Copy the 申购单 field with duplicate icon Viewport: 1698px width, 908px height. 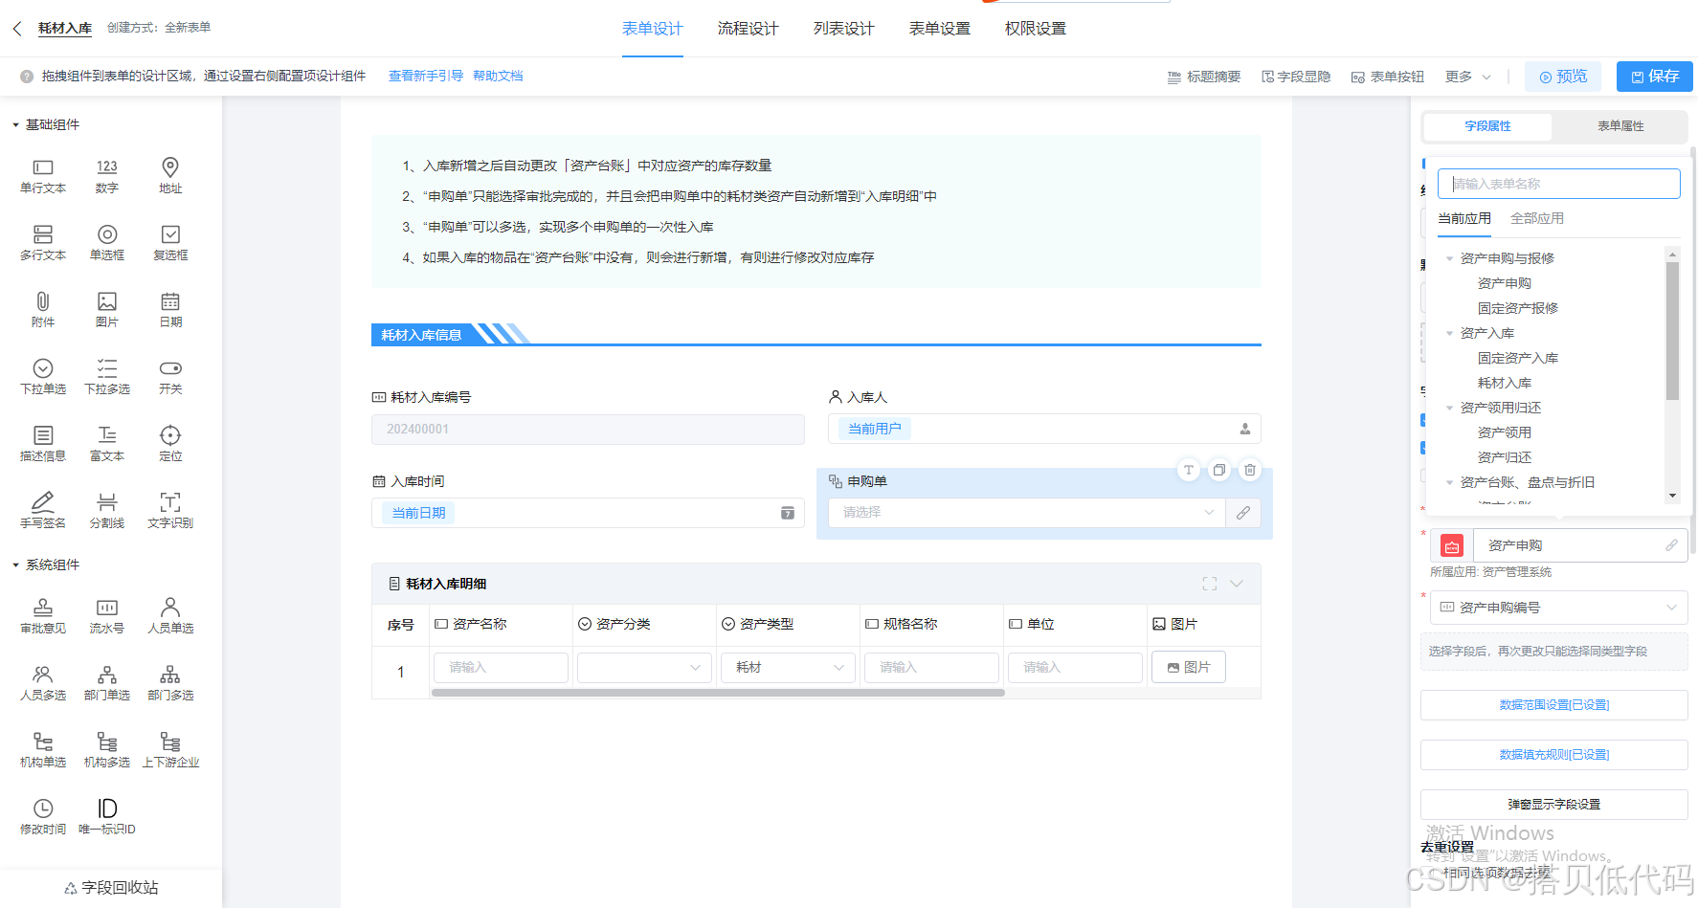click(1219, 470)
